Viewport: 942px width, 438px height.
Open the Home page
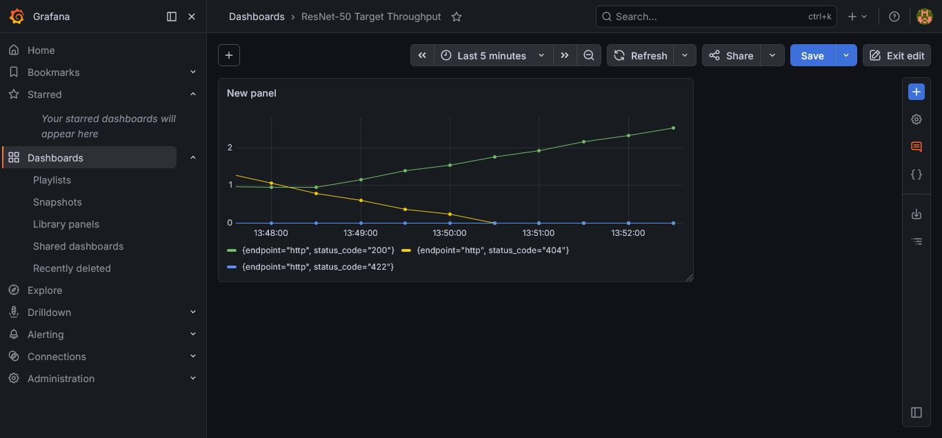(41, 50)
